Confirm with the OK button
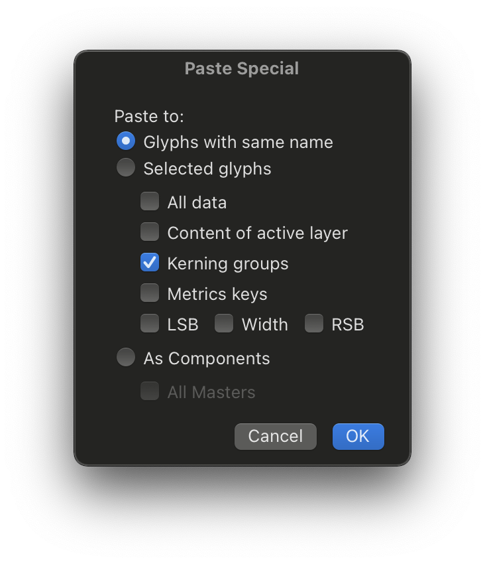This screenshot has height=564, width=485. [x=358, y=436]
